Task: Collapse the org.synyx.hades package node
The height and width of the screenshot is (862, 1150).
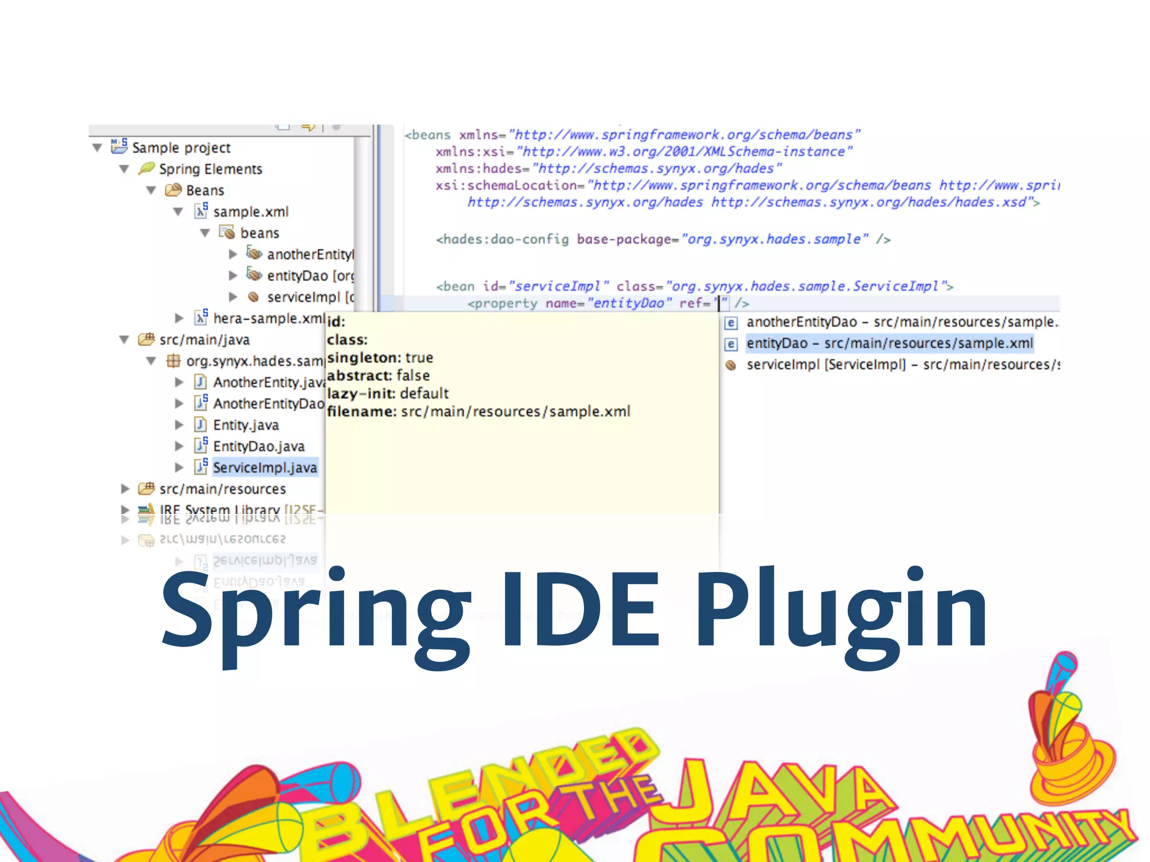Action: (151, 361)
